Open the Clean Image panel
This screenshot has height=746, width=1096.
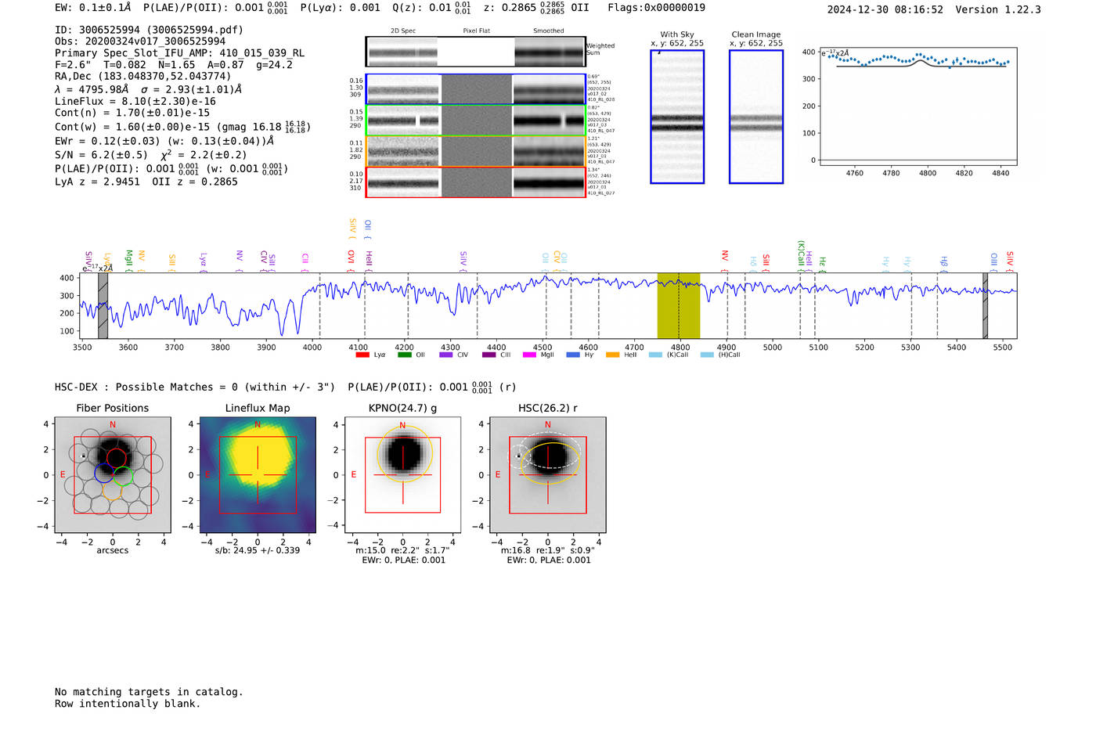756,117
